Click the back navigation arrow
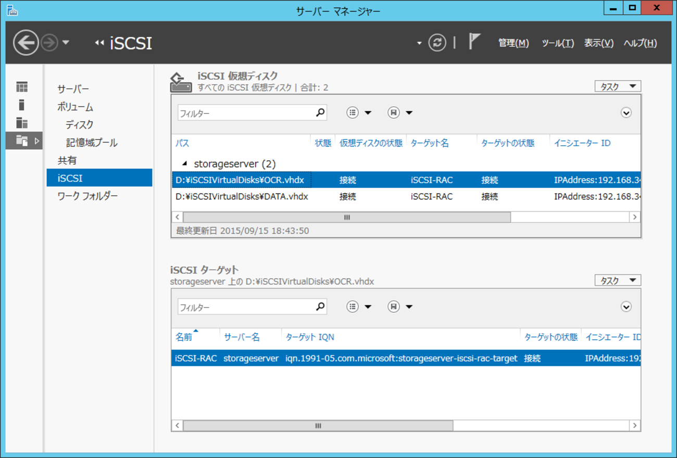The width and height of the screenshot is (677, 458). click(x=26, y=43)
